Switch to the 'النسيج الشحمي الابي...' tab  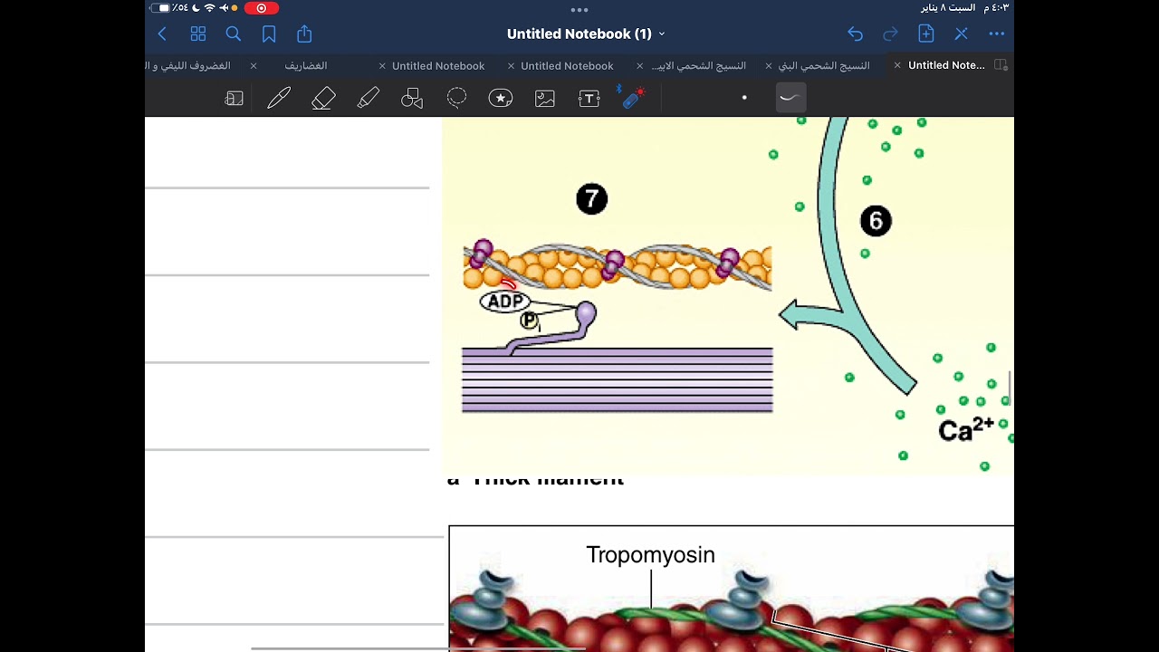tap(699, 65)
